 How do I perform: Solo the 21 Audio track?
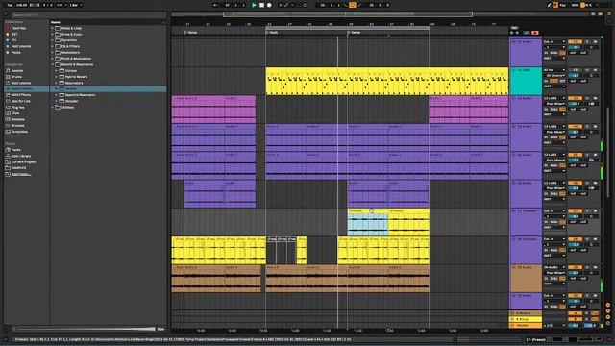pos(587,41)
